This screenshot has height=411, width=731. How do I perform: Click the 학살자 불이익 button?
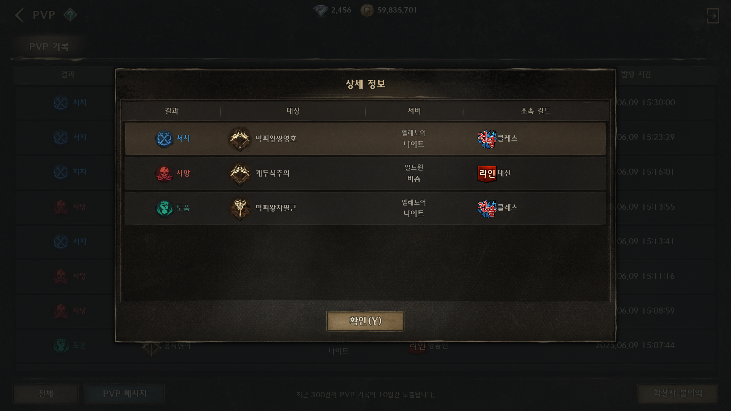coord(678,393)
